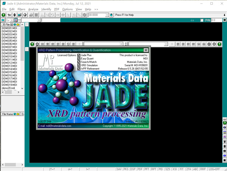Click the green help icon in main toolbar
The image size is (227, 171).
3,15
